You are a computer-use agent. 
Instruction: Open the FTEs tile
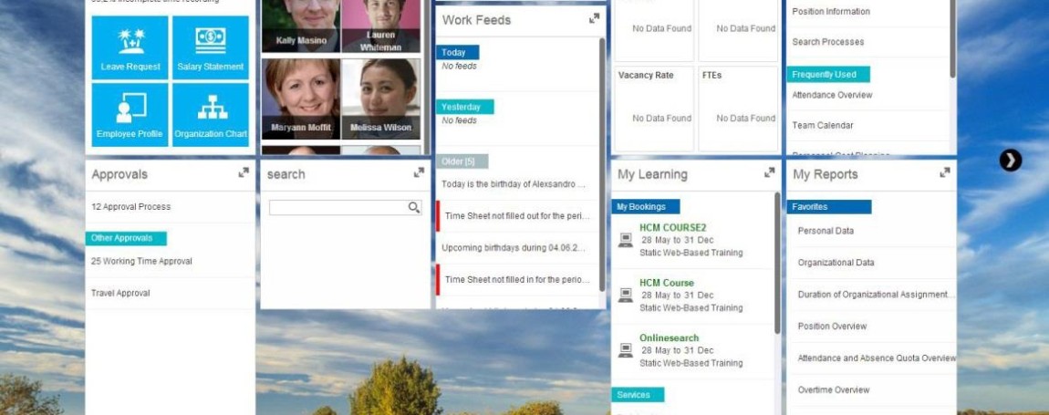coord(739,109)
